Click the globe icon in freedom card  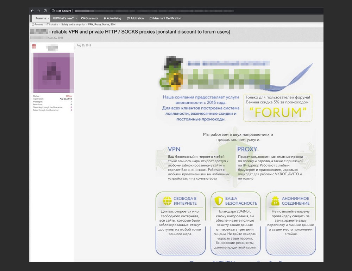click(x=167, y=201)
